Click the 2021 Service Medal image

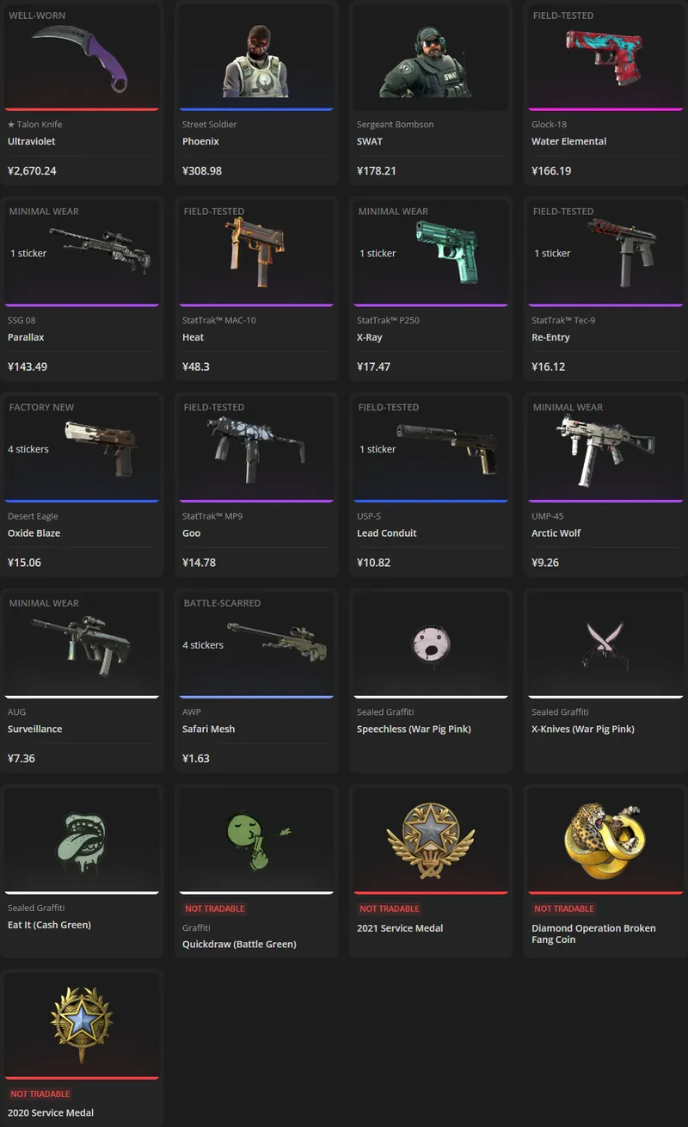pos(430,840)
